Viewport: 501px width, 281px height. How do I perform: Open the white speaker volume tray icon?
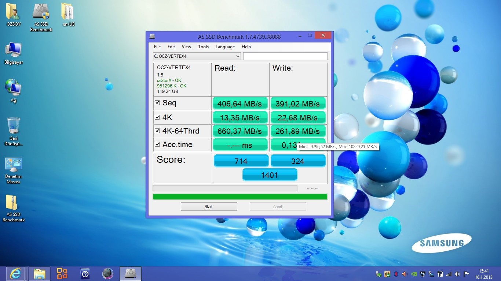tap(458, 274)
